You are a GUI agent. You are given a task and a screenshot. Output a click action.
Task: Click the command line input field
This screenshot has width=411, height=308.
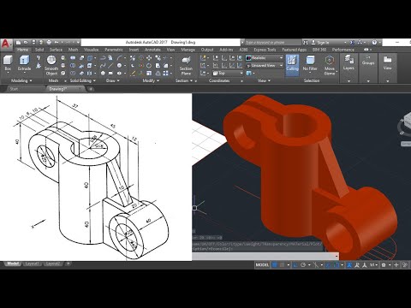click(265, 256)
